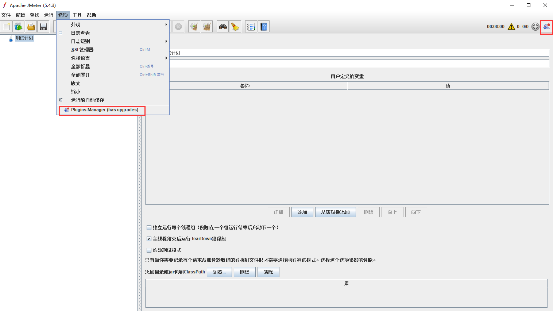This screenshot has width=553, height=311.
Task: Click the 浏览... button for ClassPath
Action: pos(219,272)
